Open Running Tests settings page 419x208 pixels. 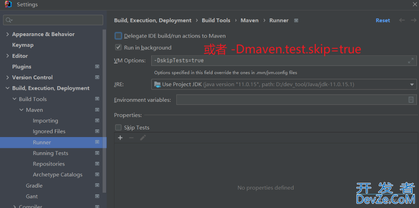(x=51, y=153)
